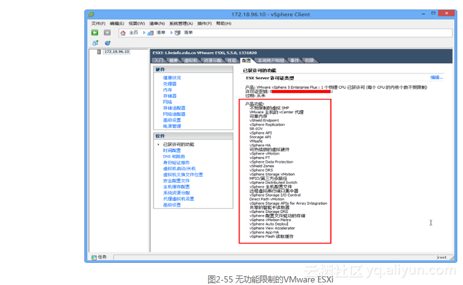
Task: Switch to the 资源分配 tab
Action: [x=212, y=60]
